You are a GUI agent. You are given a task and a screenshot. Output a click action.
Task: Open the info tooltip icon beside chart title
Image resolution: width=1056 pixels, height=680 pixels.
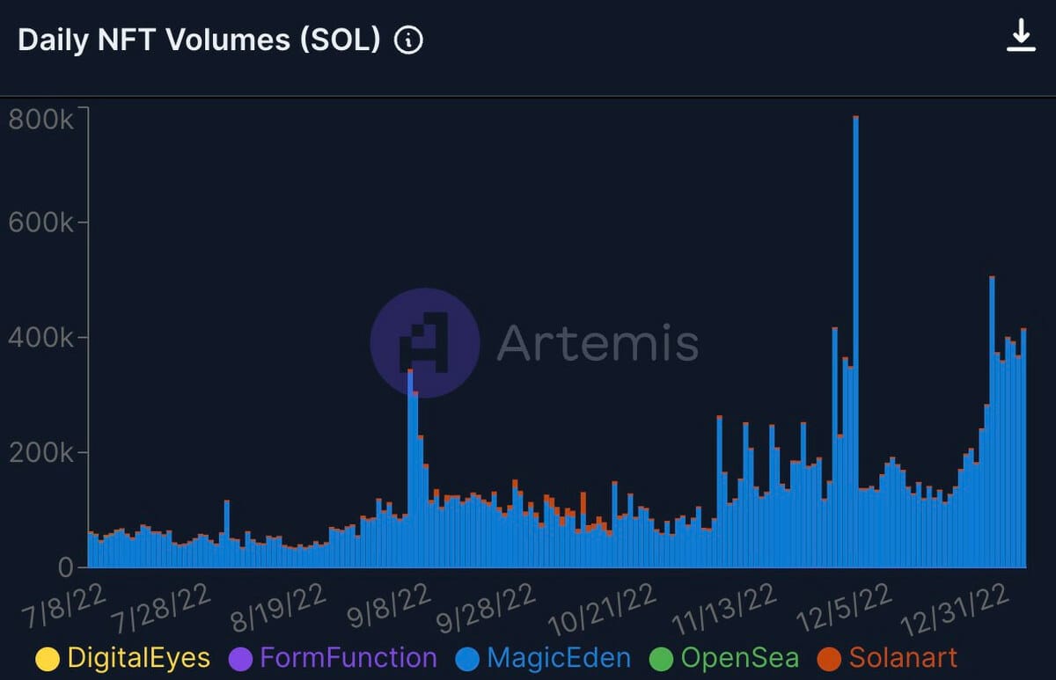408,40
